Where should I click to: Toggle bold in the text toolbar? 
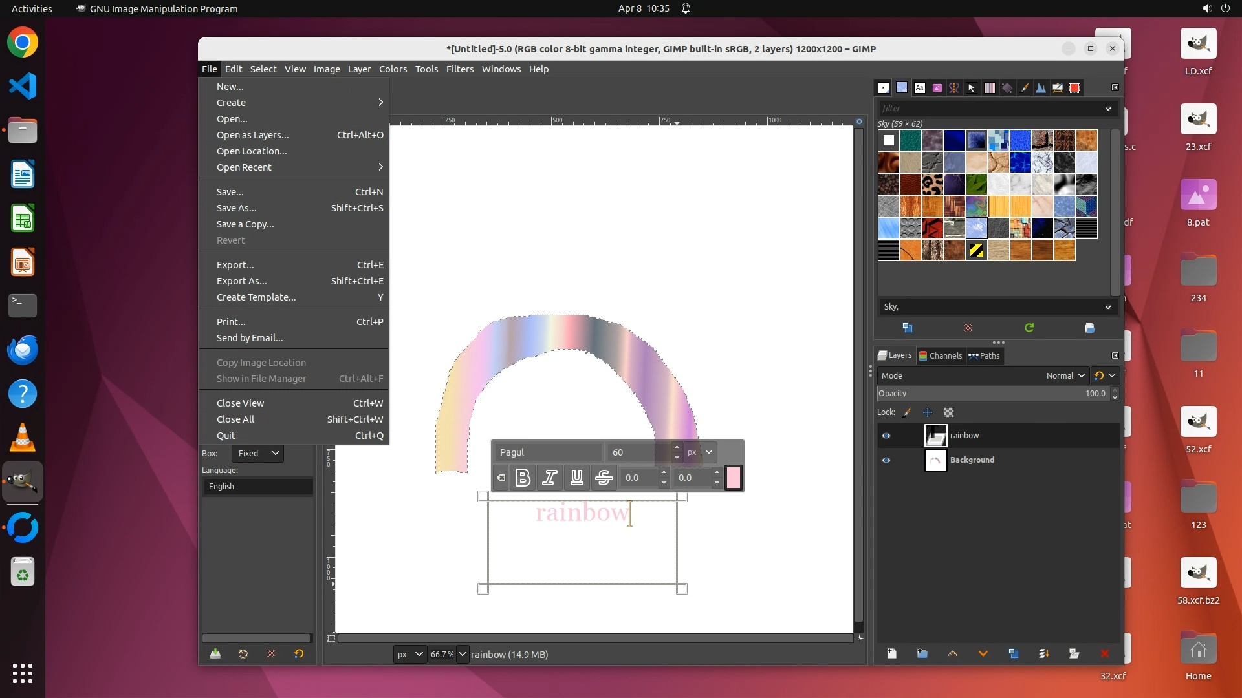point(523,478)
